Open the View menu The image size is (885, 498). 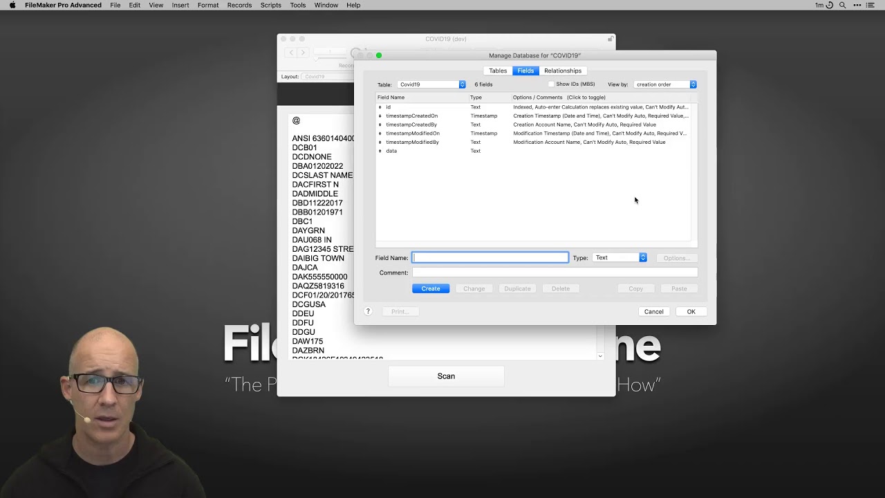pyautogui.click(x=156, y=5)
